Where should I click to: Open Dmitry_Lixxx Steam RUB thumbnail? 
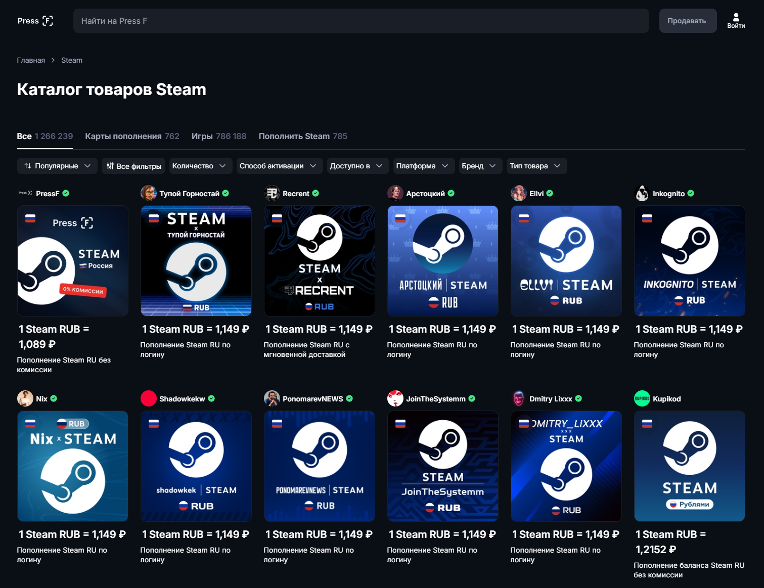click(566, 466)
